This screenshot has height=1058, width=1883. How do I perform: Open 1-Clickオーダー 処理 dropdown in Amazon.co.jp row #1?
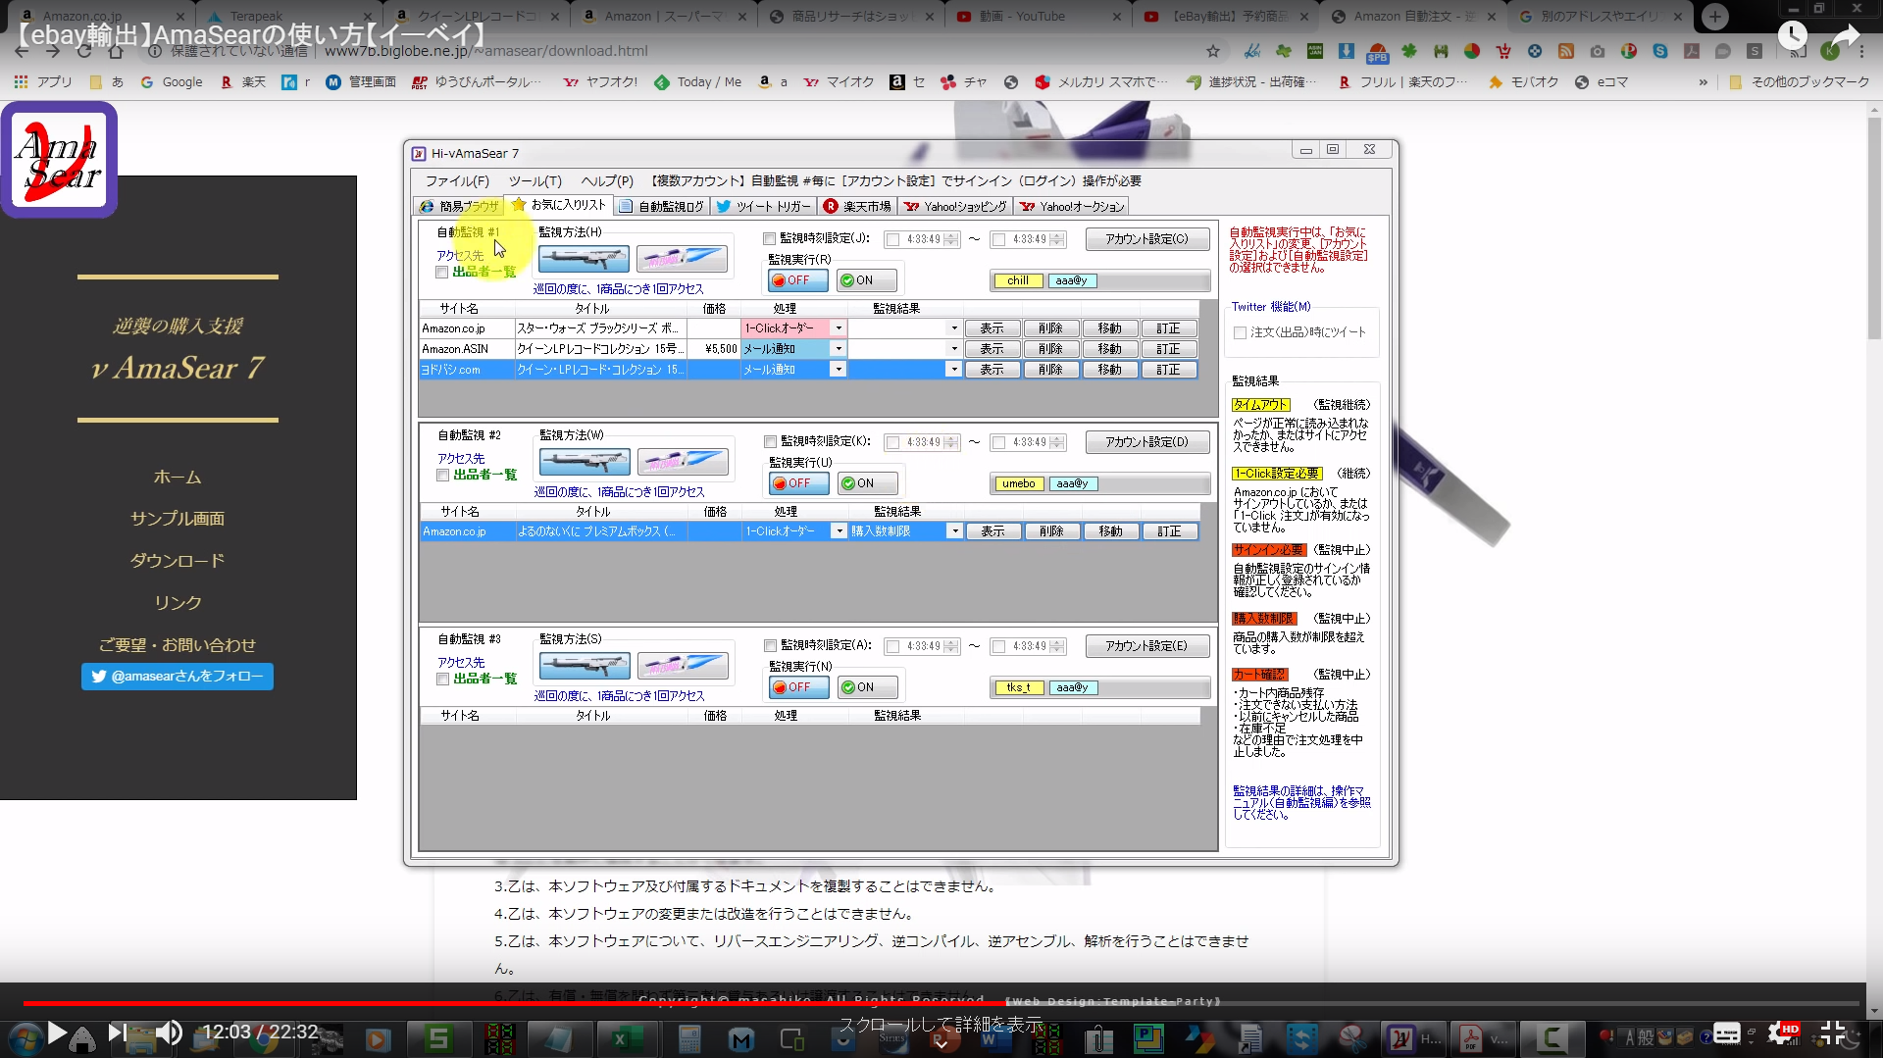[x=839, y=328]
